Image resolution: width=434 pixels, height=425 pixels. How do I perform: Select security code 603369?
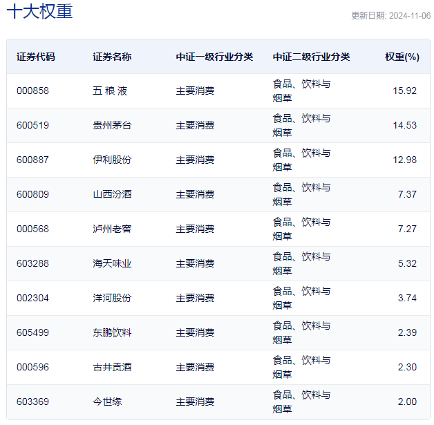pos(32,402)
